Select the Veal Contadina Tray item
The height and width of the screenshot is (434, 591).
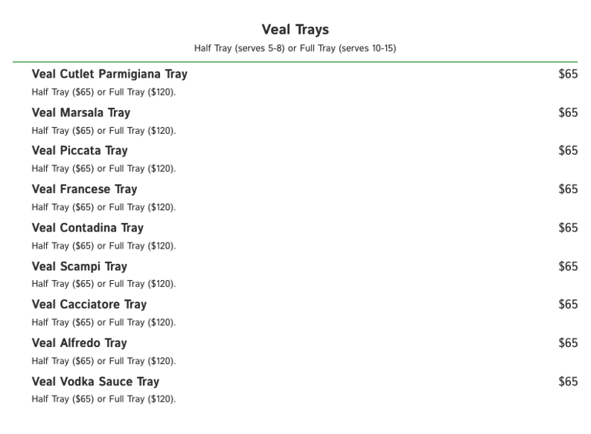(88, 229)
